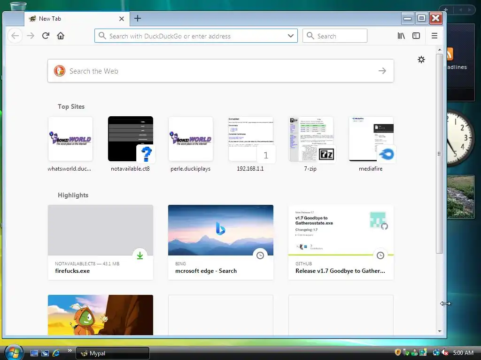This screenshot has width=481, height=360.
Task: Click the green download icon on firefucks.exe card
Action: click(x=140, y=255)
